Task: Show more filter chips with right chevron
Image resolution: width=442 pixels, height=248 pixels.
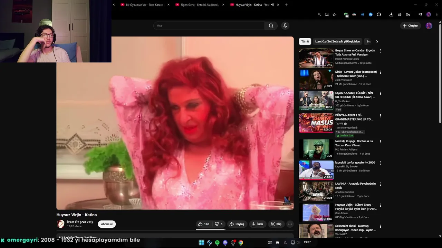Action: coord(377,42)
